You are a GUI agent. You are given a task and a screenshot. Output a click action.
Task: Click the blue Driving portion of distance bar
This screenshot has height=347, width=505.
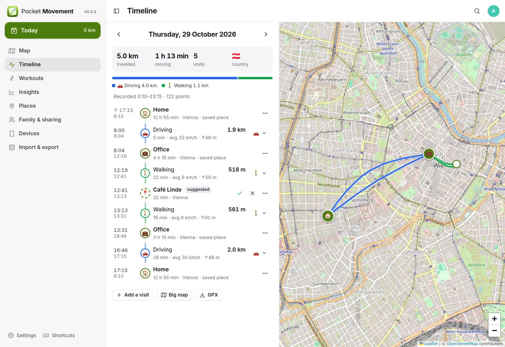(175, 78)
